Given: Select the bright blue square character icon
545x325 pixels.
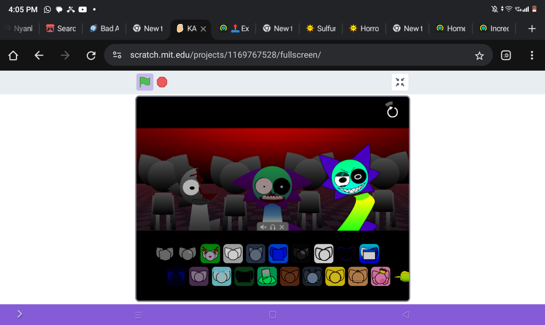Looking at the screenshot, I should pyautogui.click(x=278, y=254).
